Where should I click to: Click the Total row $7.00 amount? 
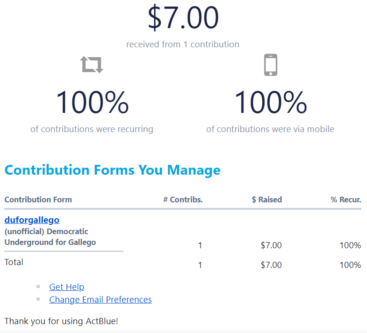point(271,265)
